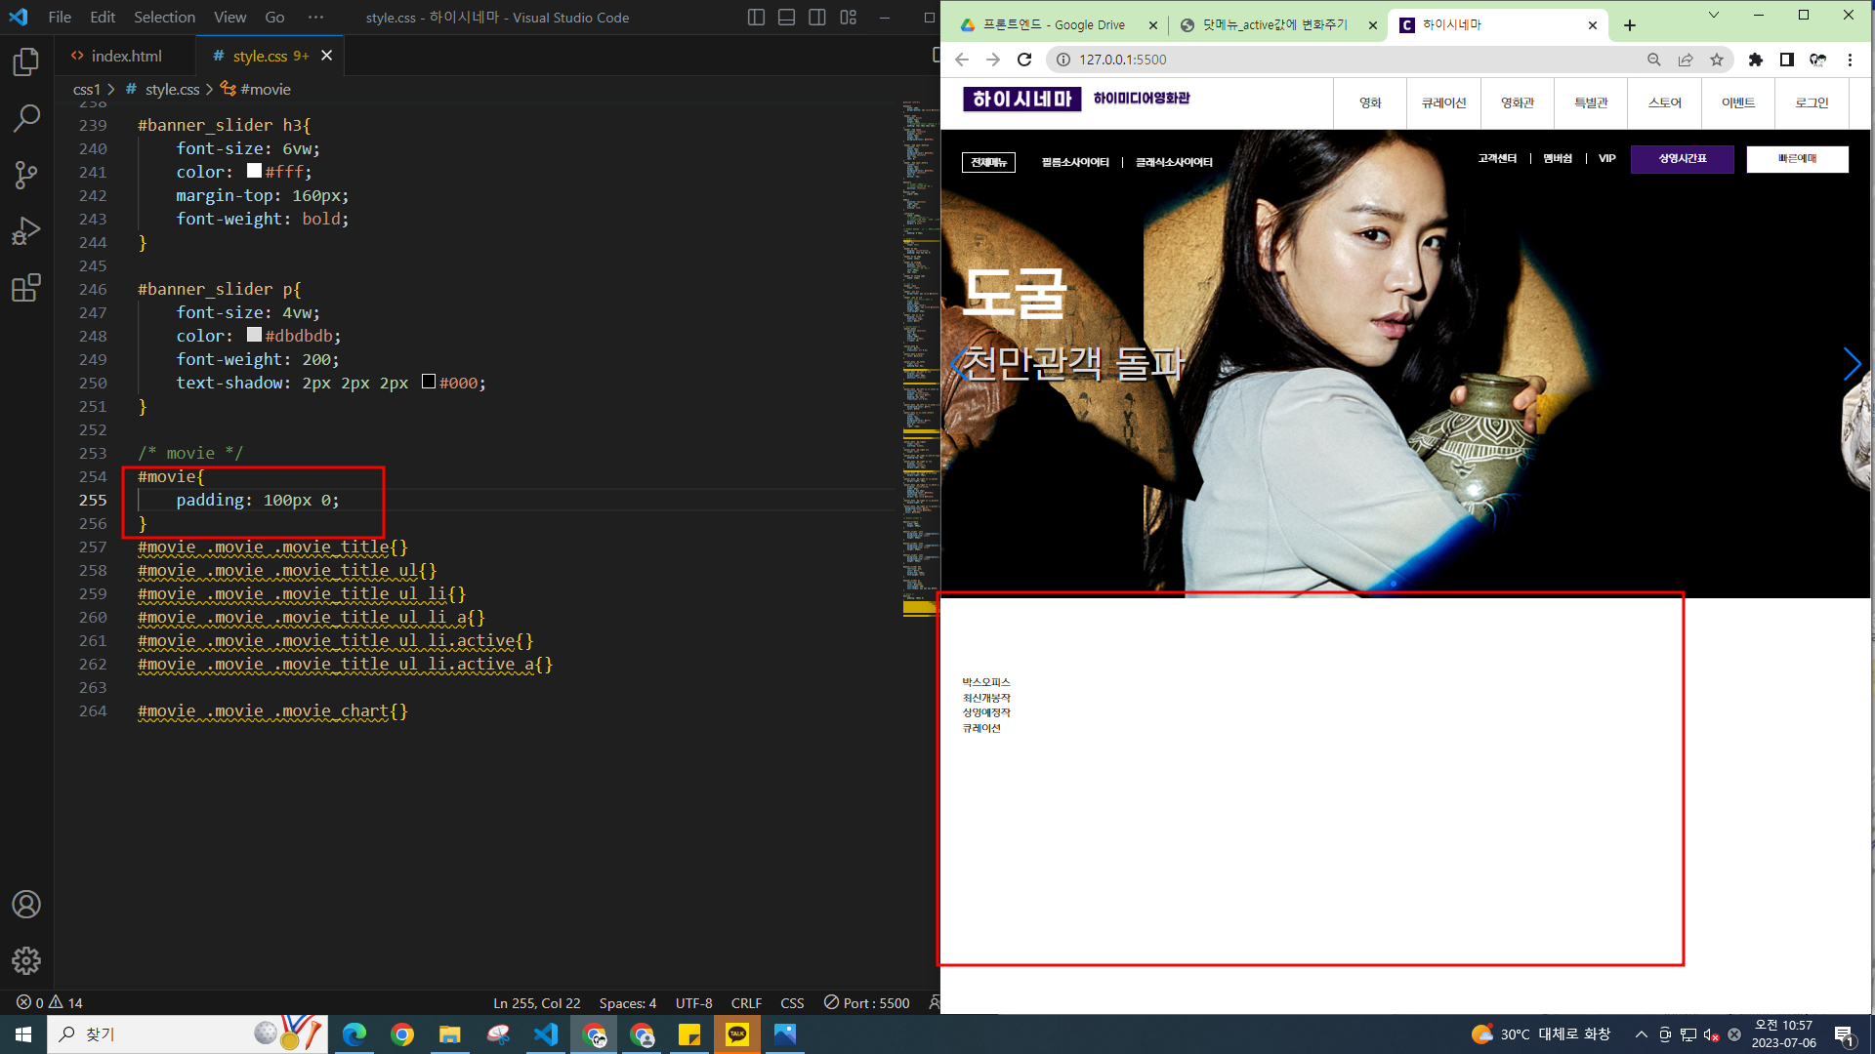
Task: Click the #fff white color swatch
Action: coord(254,171)
